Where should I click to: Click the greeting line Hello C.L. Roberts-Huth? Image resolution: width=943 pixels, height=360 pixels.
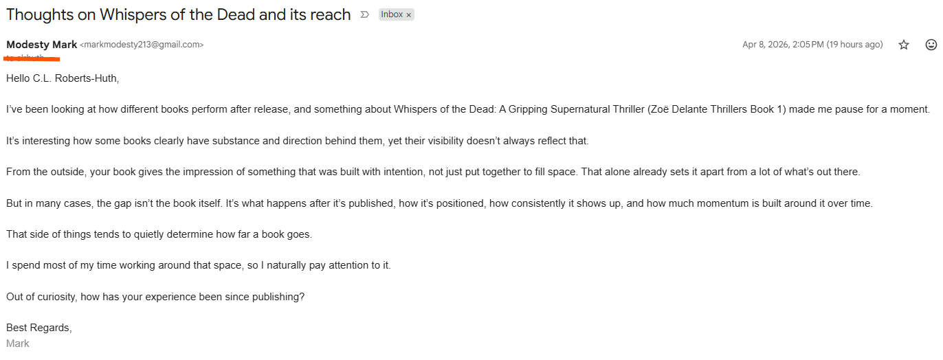click(63, 78)
